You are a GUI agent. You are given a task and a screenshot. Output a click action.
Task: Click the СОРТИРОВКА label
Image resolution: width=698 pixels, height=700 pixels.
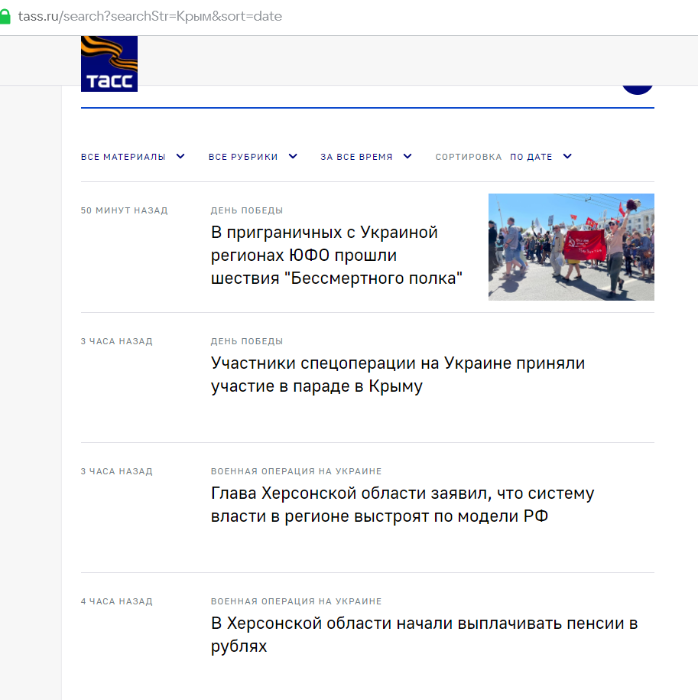(x=469, y=157)
